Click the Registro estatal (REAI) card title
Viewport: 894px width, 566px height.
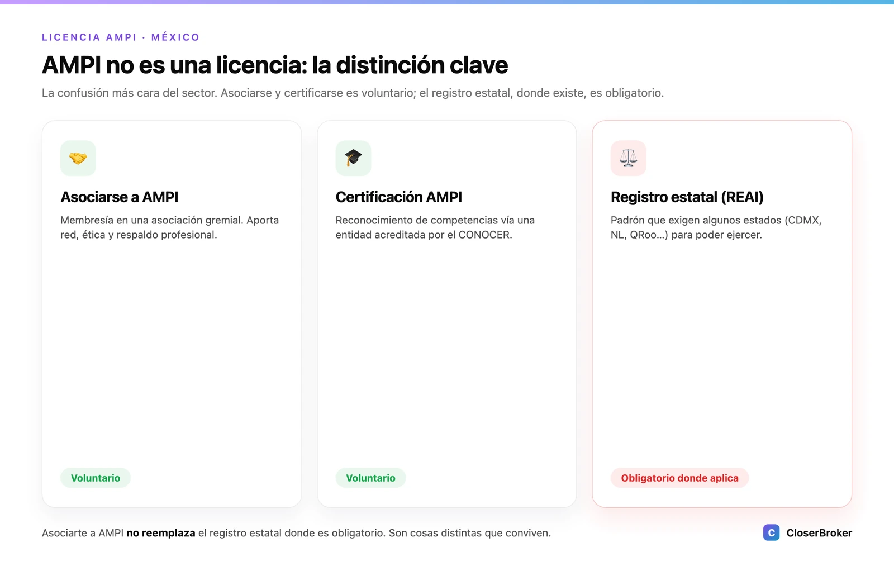687,197
